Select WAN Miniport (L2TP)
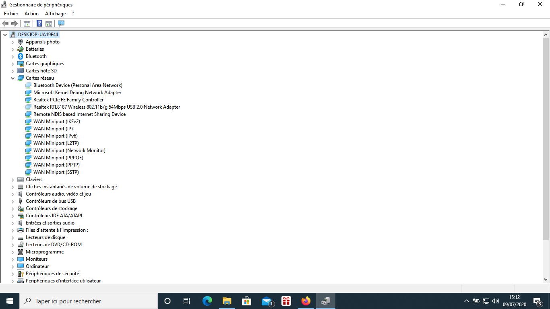 [56, 143]
